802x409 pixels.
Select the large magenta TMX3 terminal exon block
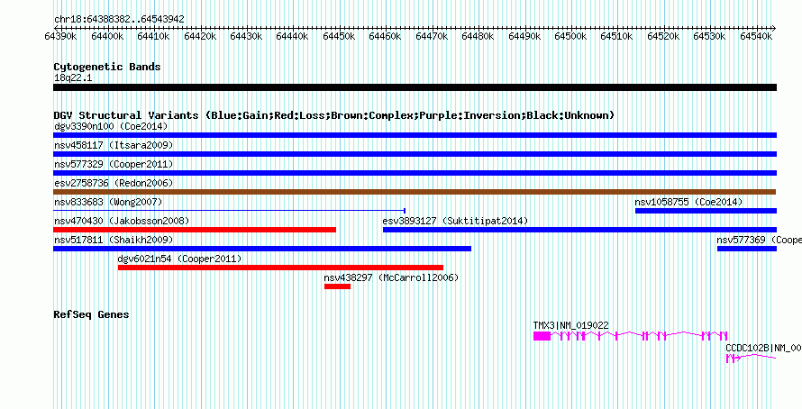point(542,336)
